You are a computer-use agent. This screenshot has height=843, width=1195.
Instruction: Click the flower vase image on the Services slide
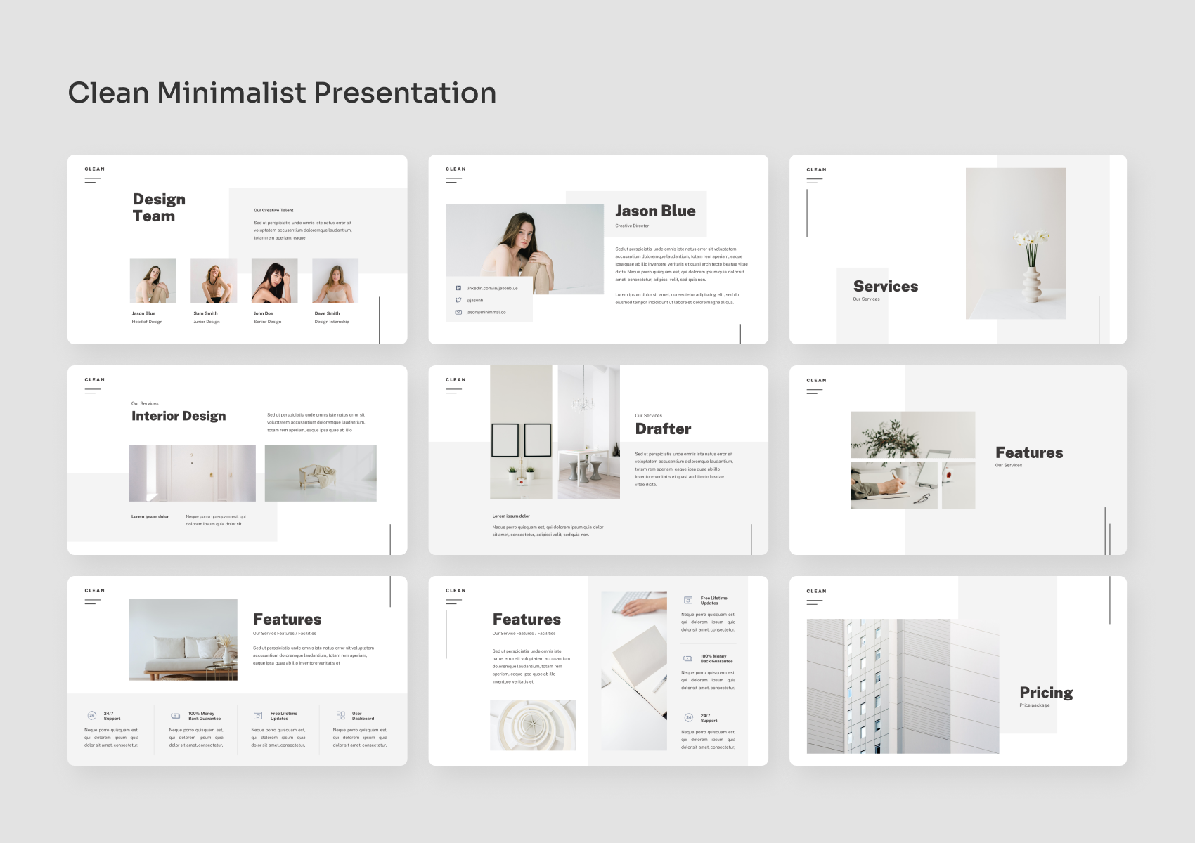pyautogui.click(x=1015, y=242)
